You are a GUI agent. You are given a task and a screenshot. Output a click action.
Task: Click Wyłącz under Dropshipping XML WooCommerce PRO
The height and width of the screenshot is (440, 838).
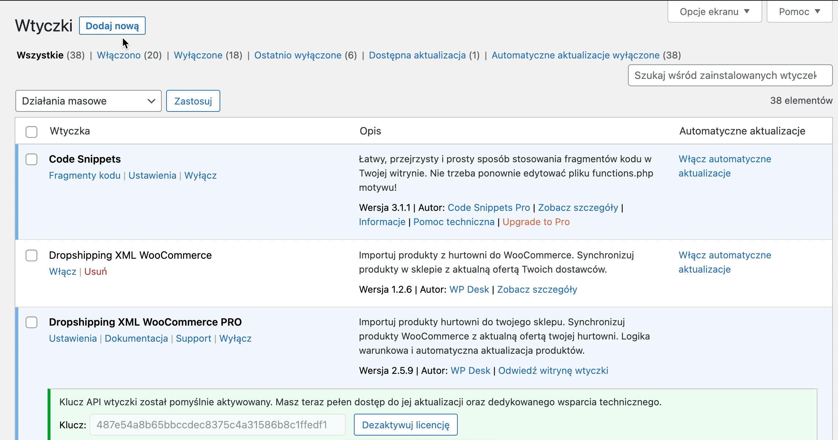[x=235, y=338]
